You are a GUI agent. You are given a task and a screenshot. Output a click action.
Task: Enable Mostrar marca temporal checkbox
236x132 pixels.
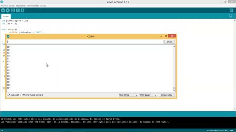21,95
